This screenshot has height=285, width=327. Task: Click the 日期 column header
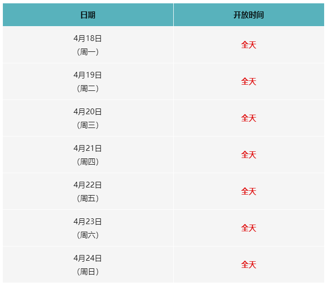(x=88, y=15)
